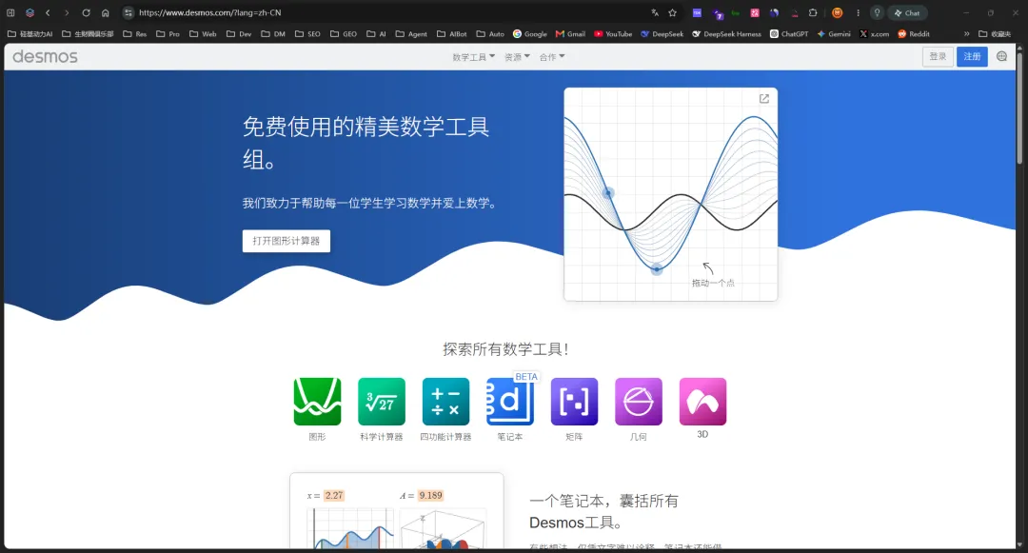Open the Gmail bookmark

(x=570, y=33)
